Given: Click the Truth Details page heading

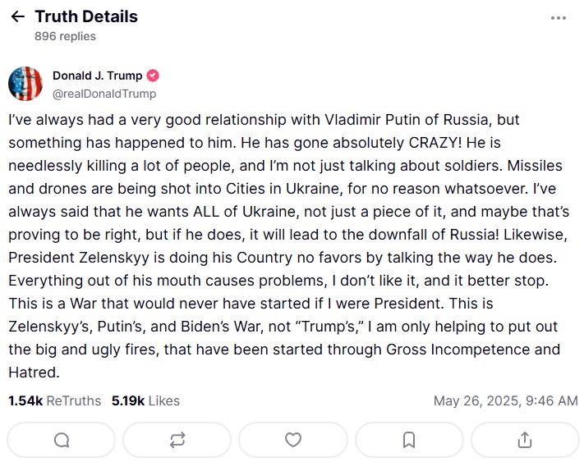Looking at the screenshot, I should [x=86, y=16].
